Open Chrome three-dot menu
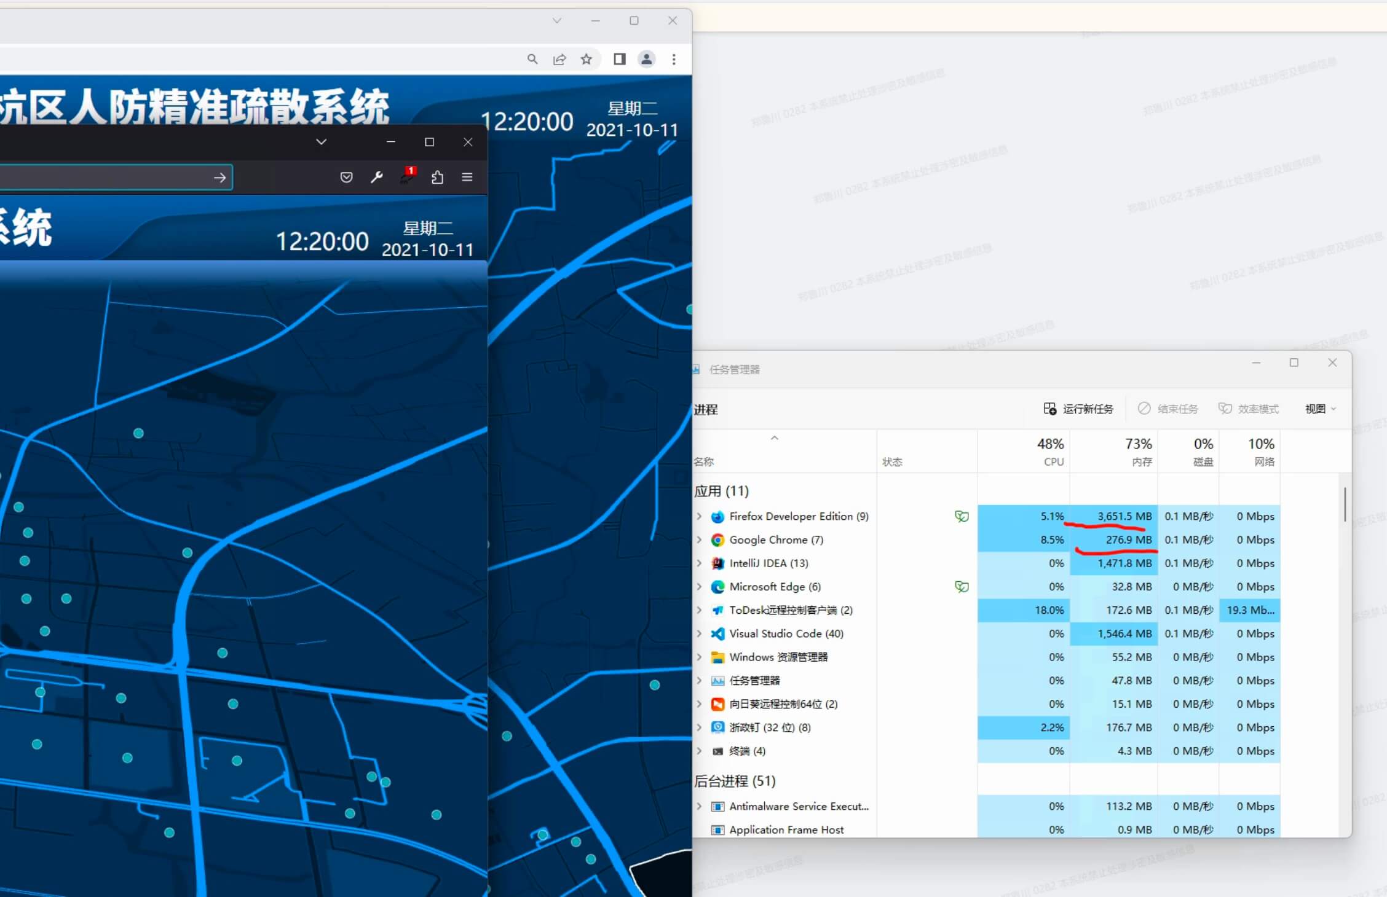Screen dimensions: 1387x897 (x=674, y=59)
